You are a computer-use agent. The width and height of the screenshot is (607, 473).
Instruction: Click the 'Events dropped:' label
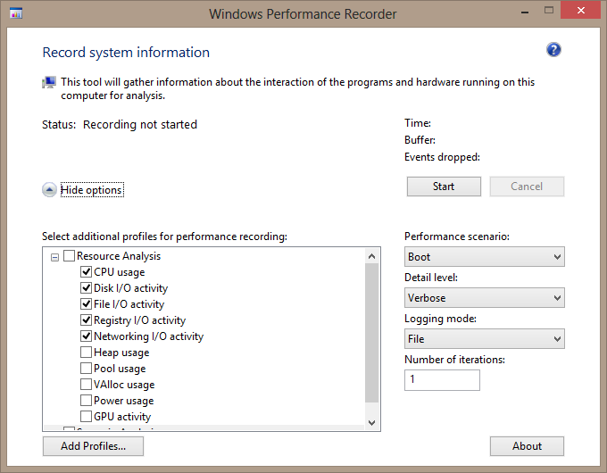coord(442,157)
